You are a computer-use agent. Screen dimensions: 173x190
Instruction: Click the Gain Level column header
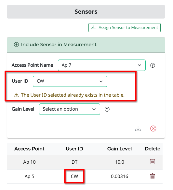(119, 149)
